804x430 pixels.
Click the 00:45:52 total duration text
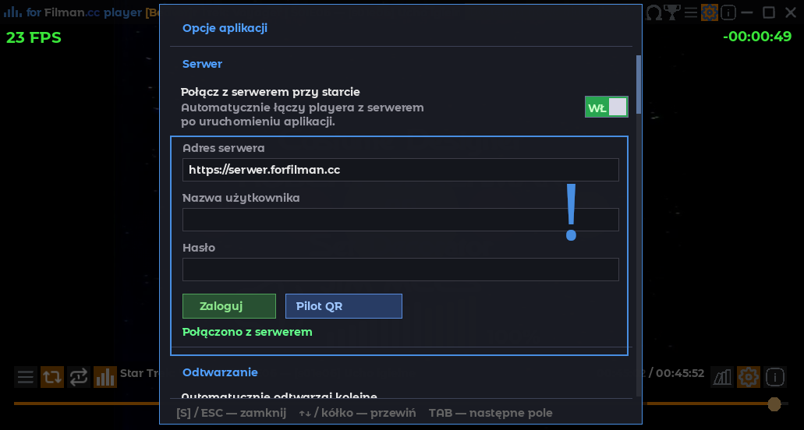[680, 373]
